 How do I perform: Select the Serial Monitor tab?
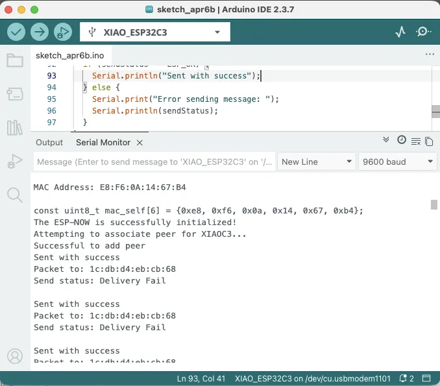pyautogui.click(x=103, y=143)
